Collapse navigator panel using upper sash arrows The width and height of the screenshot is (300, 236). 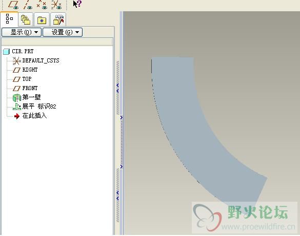tap(117, 88)
